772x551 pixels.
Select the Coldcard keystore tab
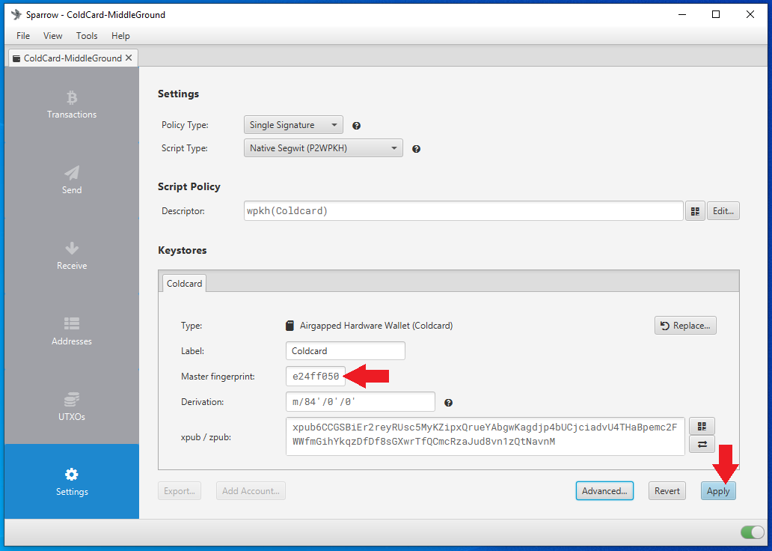click(x=184, y=284)
